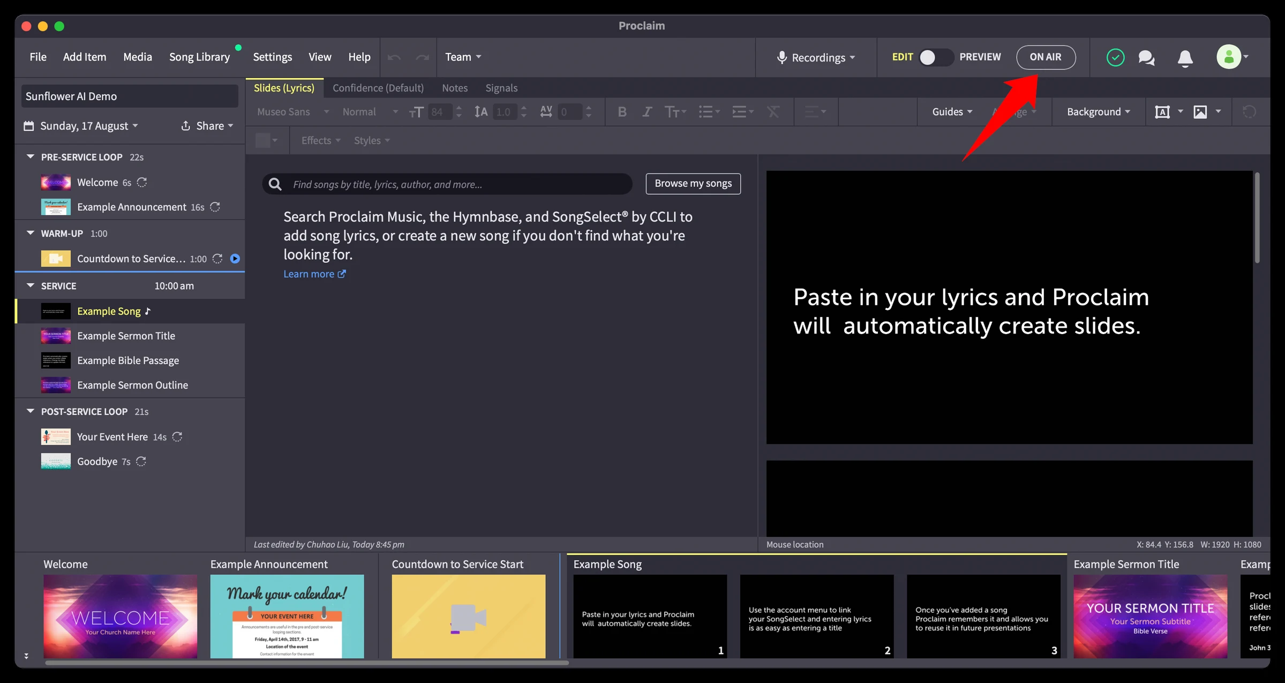1285x683 pixels.
Task: Open the Help menu
Action: click(x=359, y=57)
